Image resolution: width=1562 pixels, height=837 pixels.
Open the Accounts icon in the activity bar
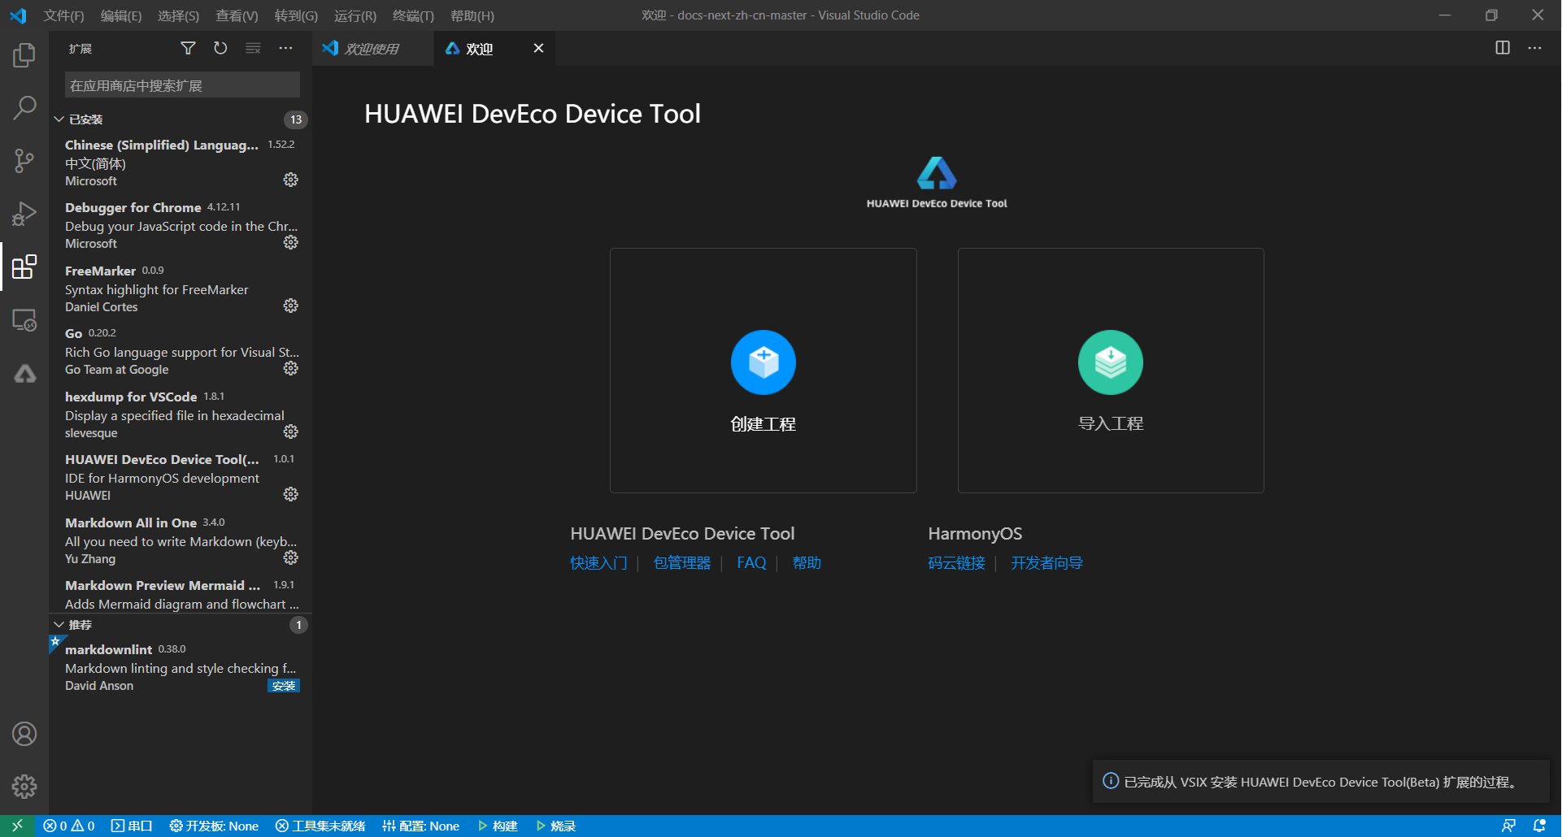click(24, 734)
